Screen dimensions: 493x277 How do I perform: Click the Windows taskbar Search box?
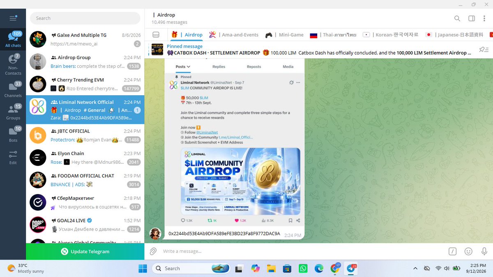click(x=191, y=268)
